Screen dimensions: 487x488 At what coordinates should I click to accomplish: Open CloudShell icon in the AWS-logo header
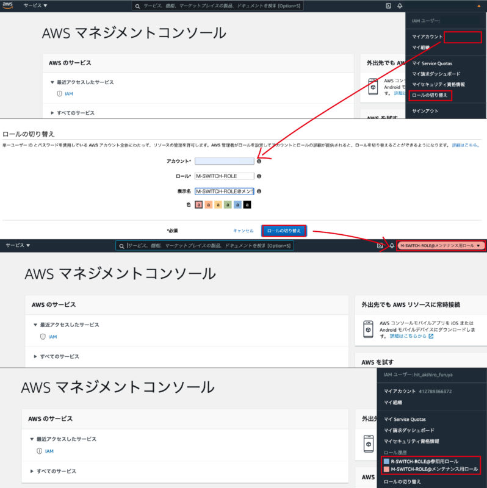click(x=388, y=5)
